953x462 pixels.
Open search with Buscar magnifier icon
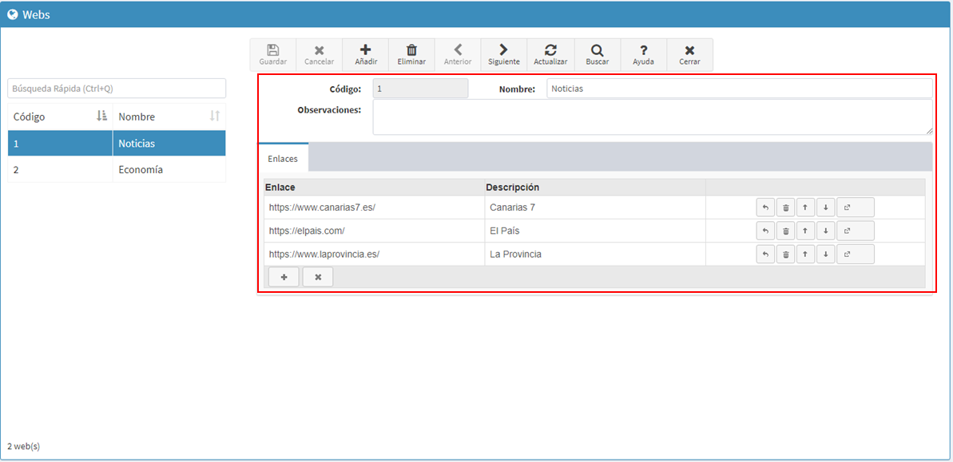(598, 54)
